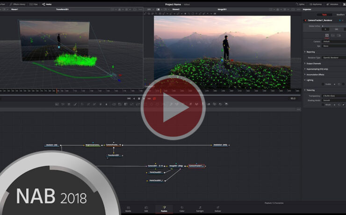Toggle the CameraTracker1_Renderer enable red dot

pyautogui.click(x=305, y=20)
